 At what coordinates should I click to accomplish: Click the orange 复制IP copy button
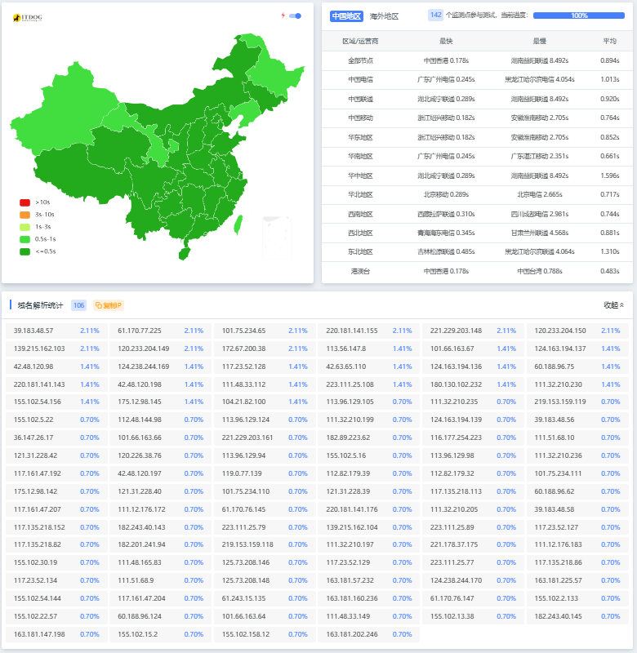108,305
